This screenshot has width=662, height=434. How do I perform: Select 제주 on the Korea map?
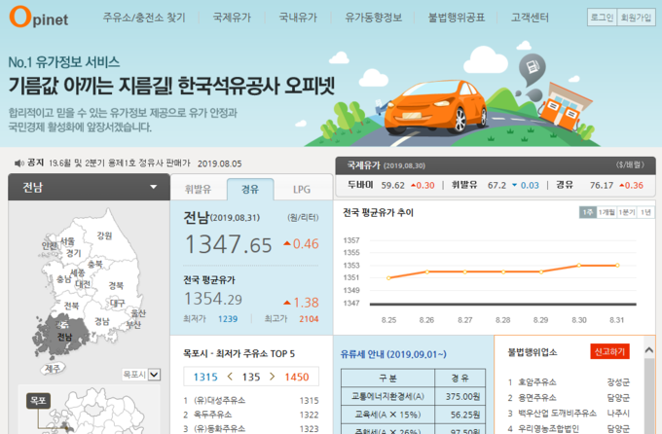53,369
